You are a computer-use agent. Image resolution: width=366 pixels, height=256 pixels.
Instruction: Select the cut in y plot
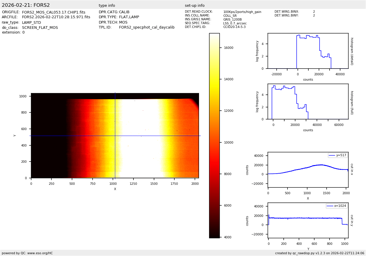(x=308, y=220)
